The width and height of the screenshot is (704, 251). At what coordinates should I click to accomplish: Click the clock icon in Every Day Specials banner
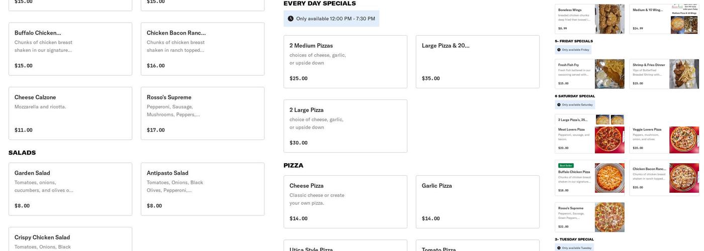(x=291, y=19)
